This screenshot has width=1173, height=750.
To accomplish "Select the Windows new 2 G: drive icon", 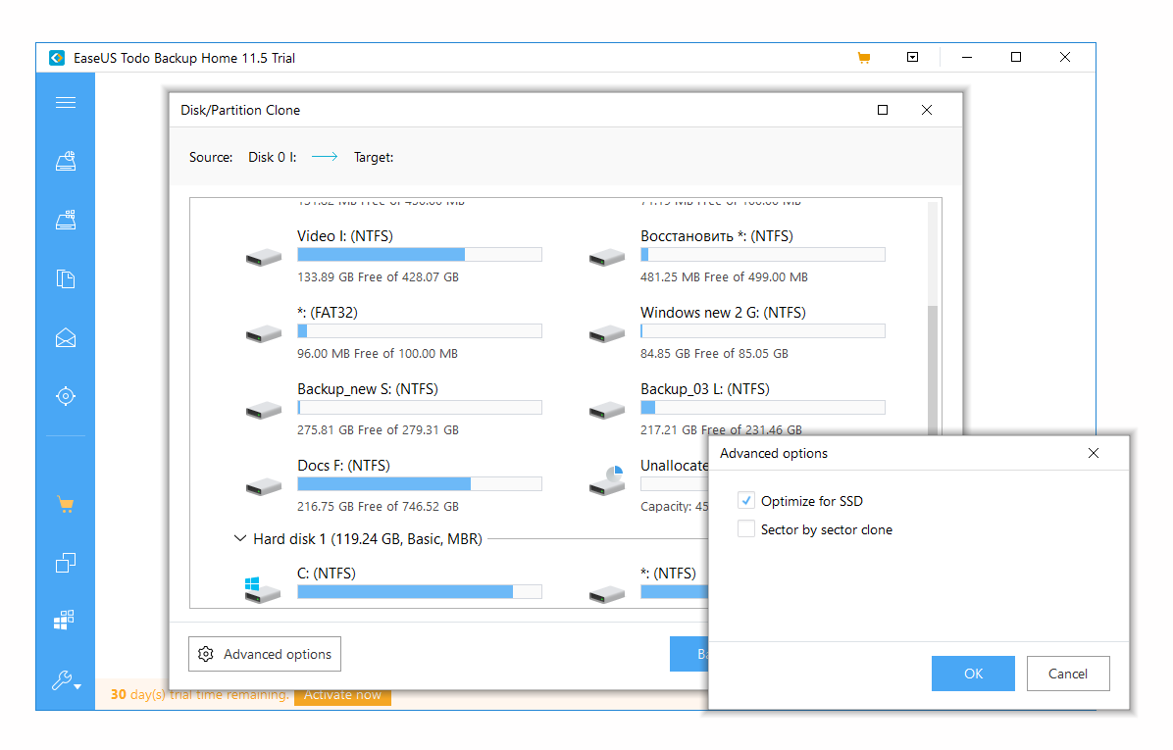I will pos(607,333).
